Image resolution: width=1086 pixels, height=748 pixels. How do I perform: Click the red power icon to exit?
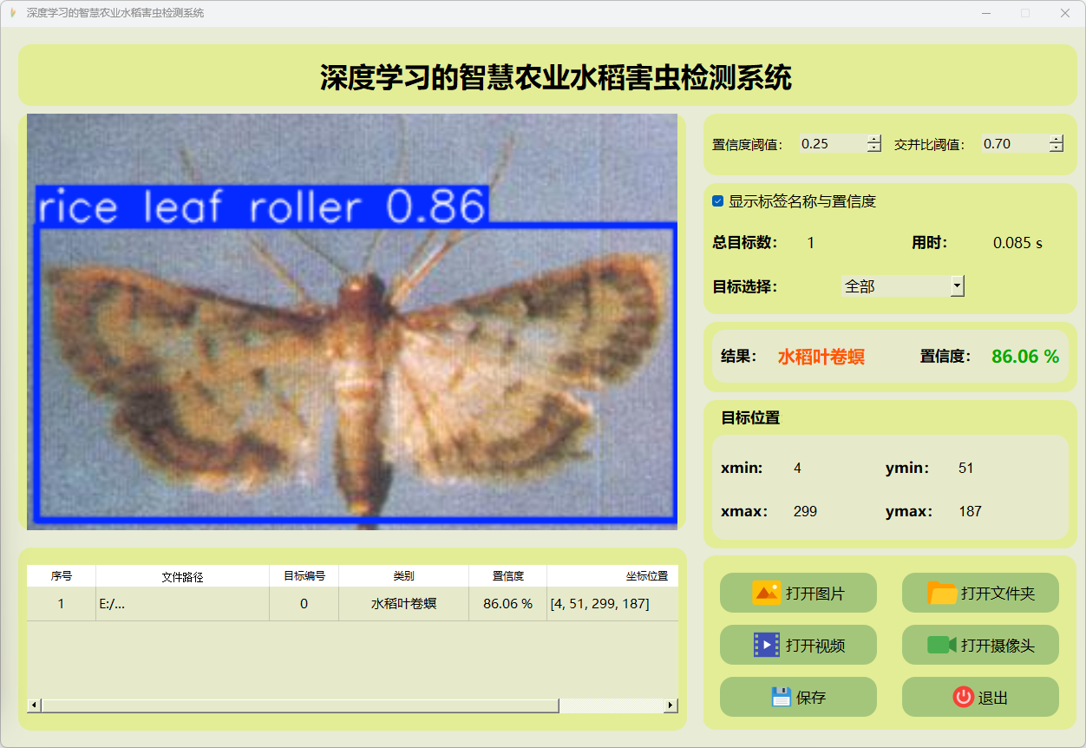point(963,697)
